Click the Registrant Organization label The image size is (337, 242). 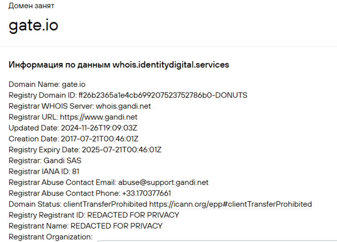point(50,237)
